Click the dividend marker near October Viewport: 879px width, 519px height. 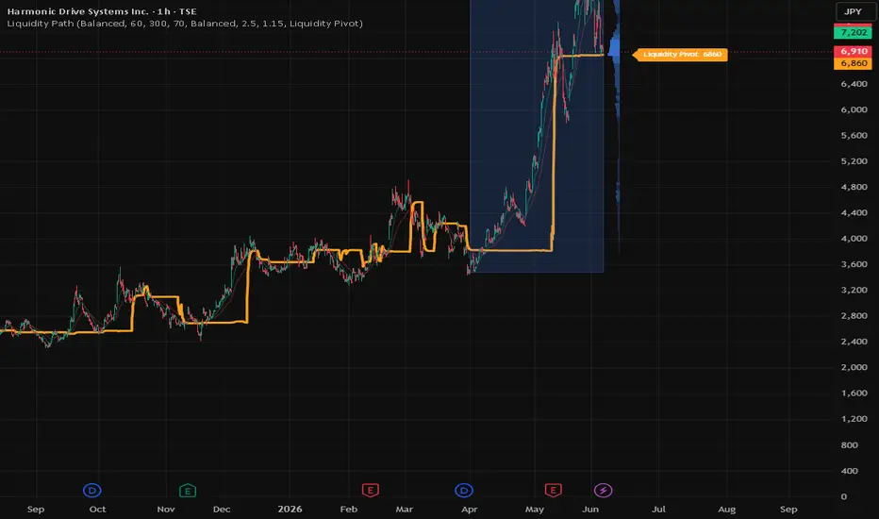92,491
